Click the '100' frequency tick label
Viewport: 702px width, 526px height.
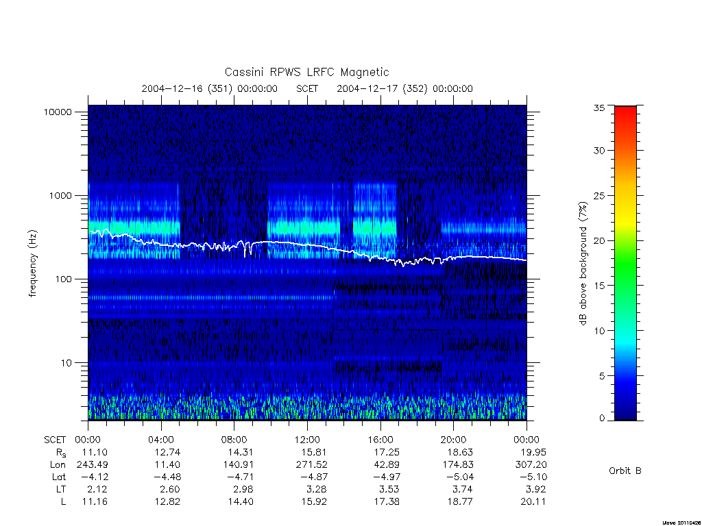click(x=63, y=279)
